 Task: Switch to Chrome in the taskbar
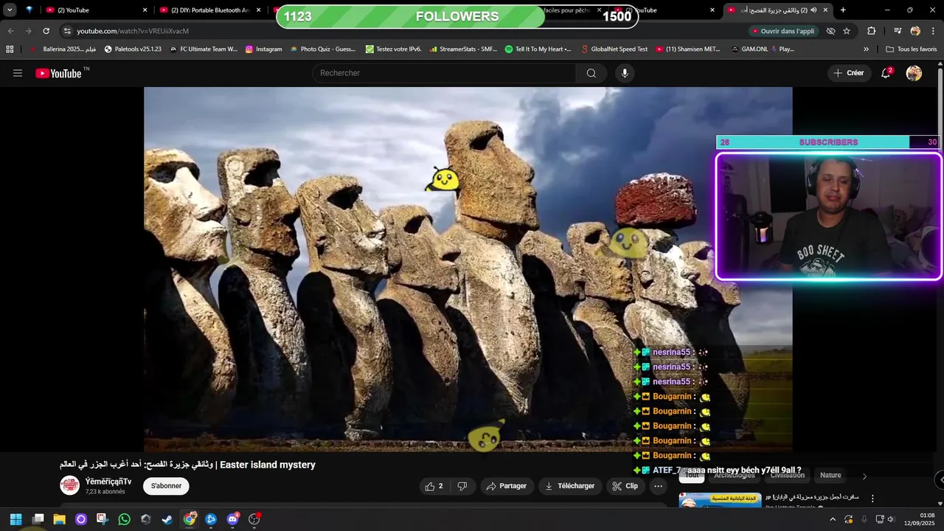[x=190, y=519]
